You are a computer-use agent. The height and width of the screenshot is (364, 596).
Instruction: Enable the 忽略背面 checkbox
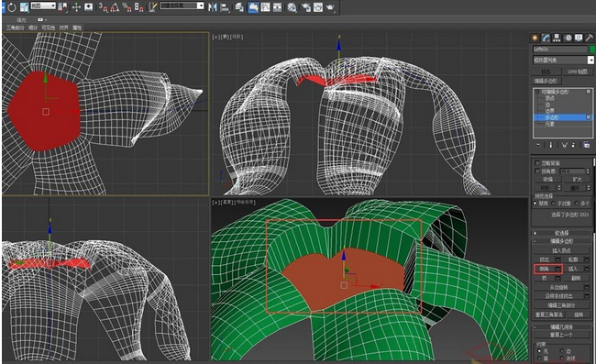pyautogui.click(x=537, y=163)
